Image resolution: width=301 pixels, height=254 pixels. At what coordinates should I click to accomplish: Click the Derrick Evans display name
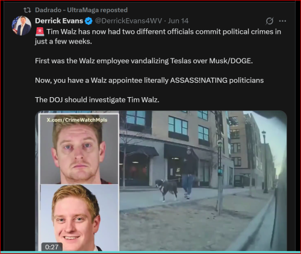click(x=59, y=21)
